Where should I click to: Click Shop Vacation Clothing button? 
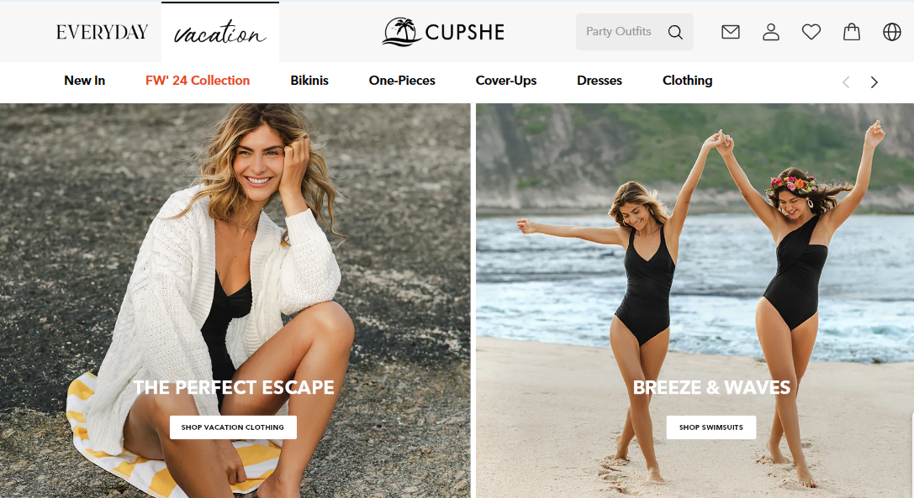coord(233,427)
